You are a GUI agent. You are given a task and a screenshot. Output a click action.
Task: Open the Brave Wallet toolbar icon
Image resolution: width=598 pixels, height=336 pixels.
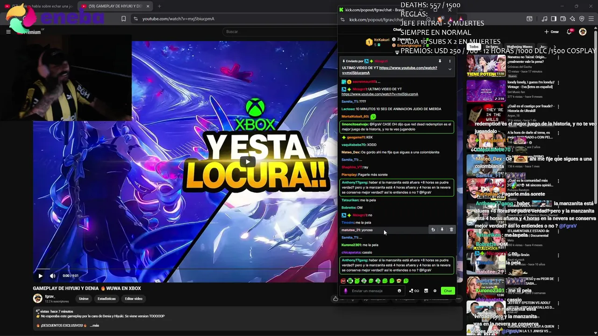(x=563, y=19)
